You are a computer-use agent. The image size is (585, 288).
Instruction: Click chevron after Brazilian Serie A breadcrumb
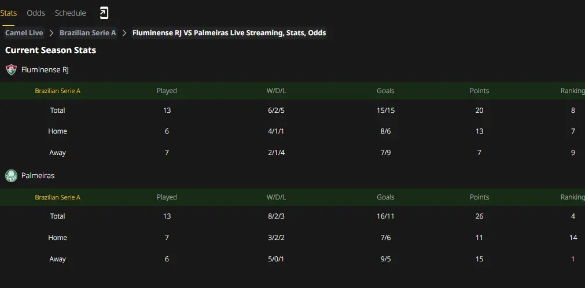click(124, 33)
